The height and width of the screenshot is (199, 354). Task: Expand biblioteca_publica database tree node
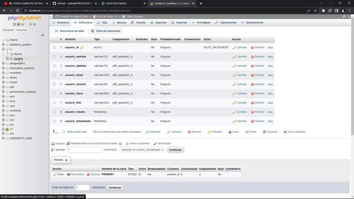[x=3, y=45]
